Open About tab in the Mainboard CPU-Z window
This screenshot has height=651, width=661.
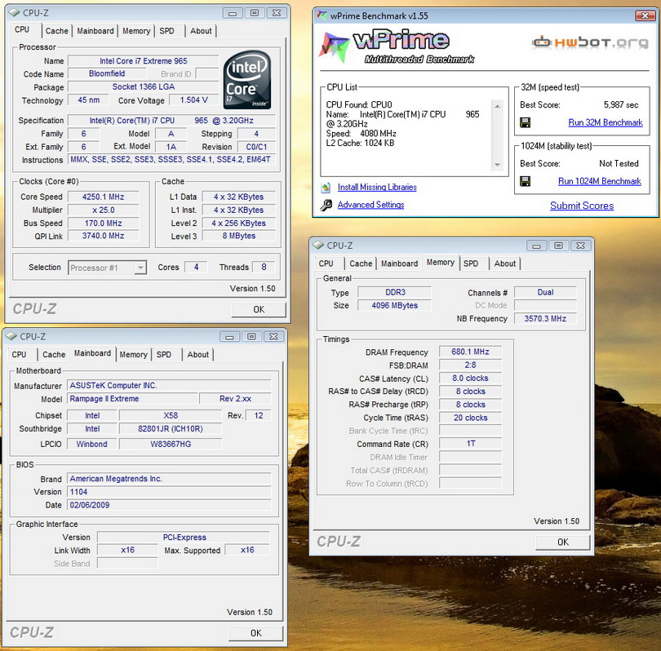pos(197,354)
